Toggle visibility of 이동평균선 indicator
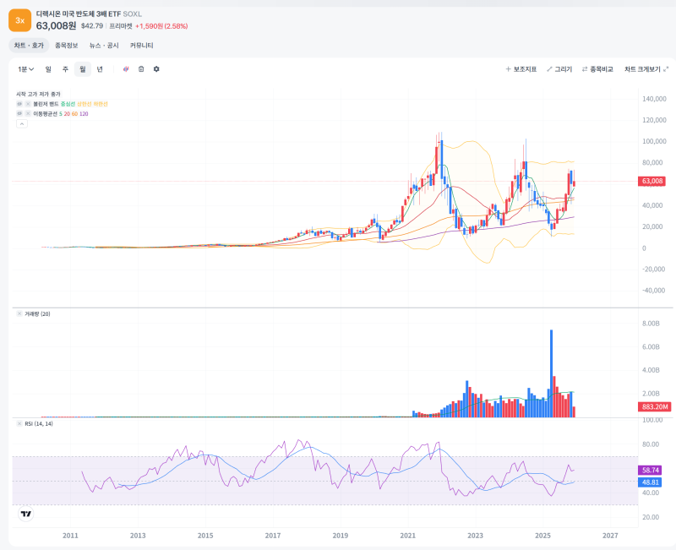Image resolution: width=676 pixels, height=550 pixels. [19, 114]
